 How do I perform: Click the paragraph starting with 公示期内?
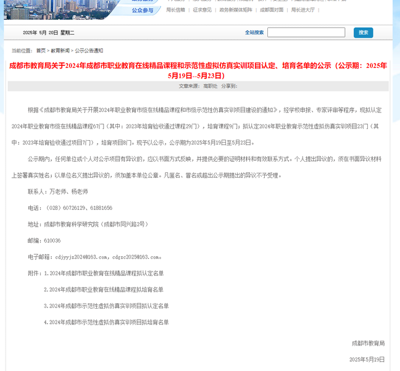[x=196, y=167]
